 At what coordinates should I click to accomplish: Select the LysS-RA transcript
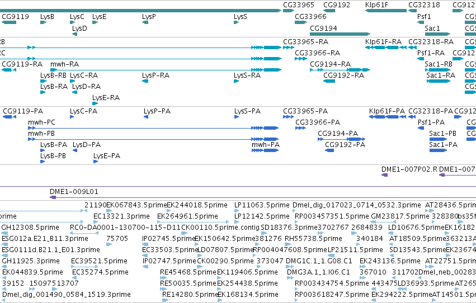pyautogui.click(x=236, y=81)
